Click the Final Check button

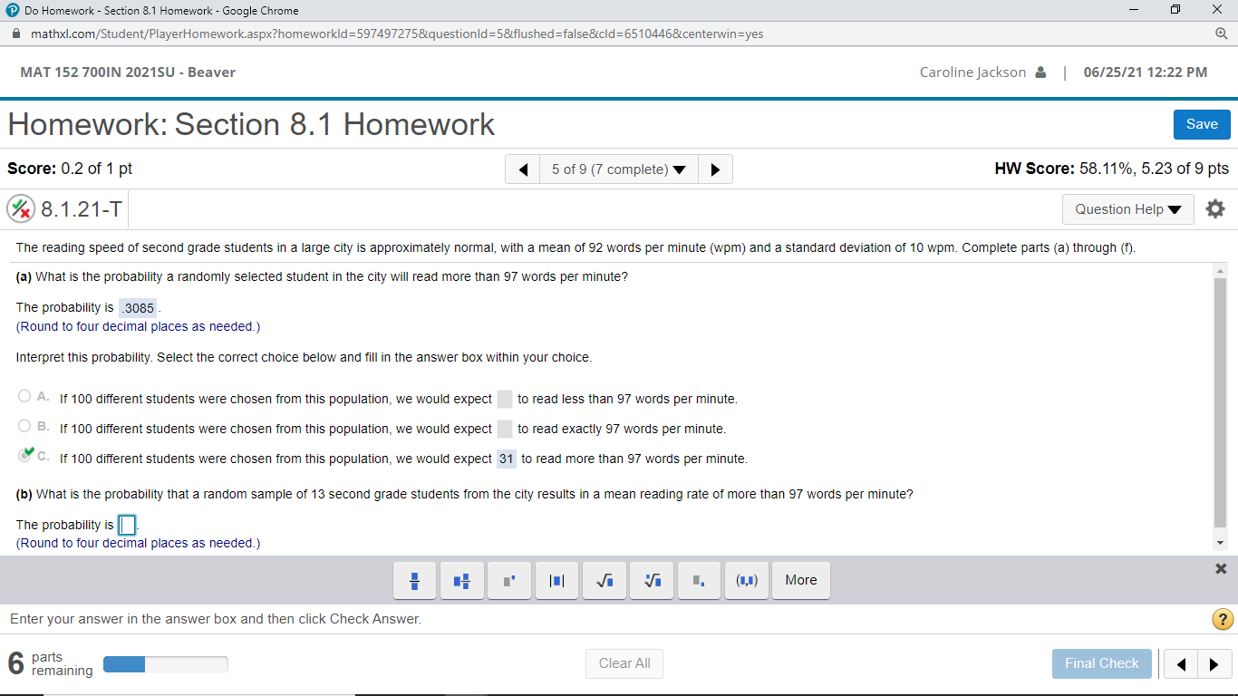click(x=1102, y=663)
